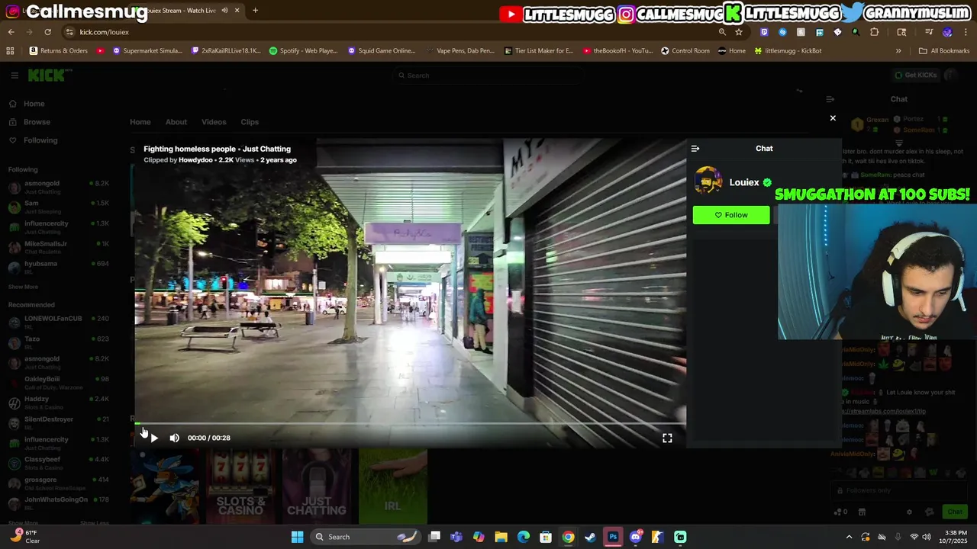This screenshot has height=549, width=977.
Task: Open littlesmugg - KickBot bookmark
Action: pos(788,51)
